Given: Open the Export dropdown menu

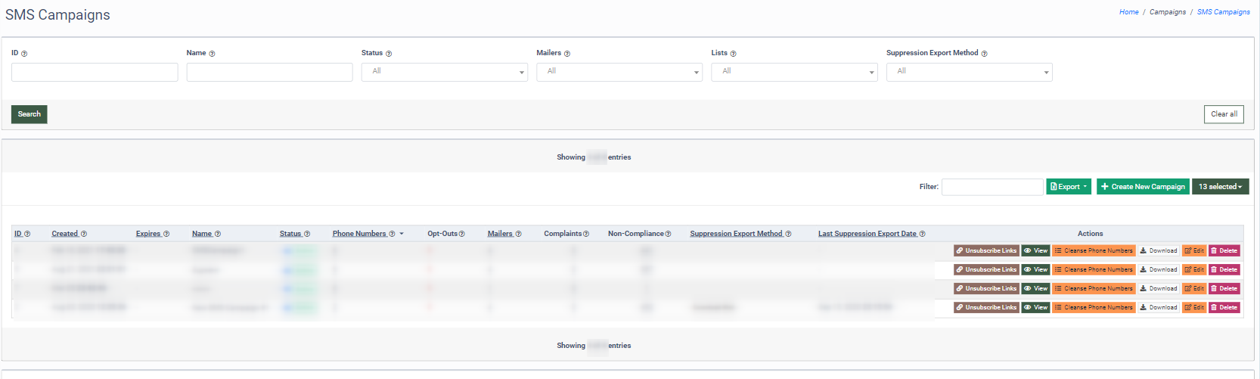Looking at the screenshot, I should click(x=1068, y=187).
